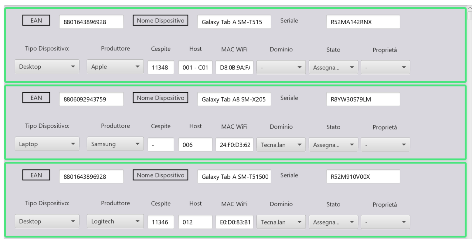Viewport: 472px width, 239px height.
Task: Open the Proprietà dropdown in the R8YW30S79LM card
Action: coord(385,145)
